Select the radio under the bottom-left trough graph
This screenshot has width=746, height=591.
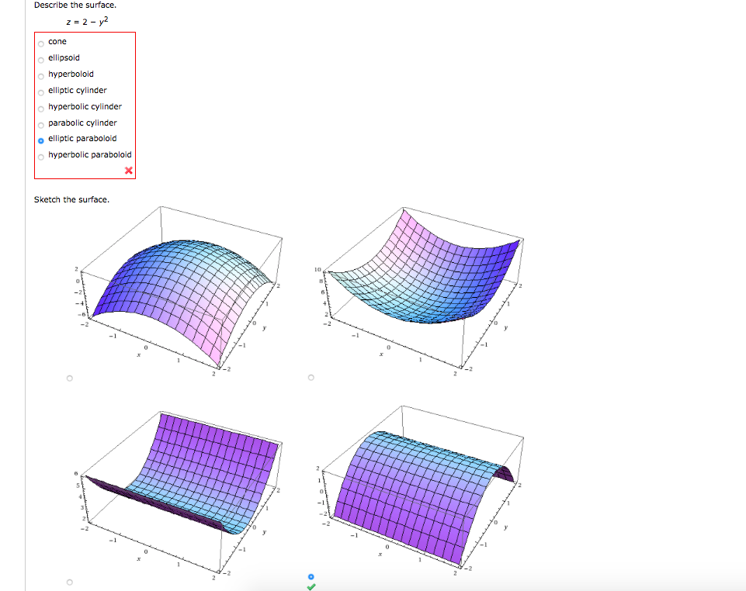(x=69, y=582)
